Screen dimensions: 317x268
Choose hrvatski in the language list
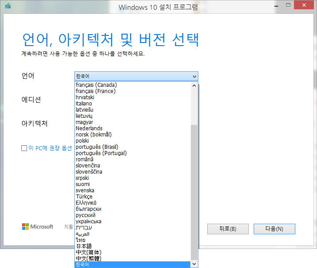133,97
